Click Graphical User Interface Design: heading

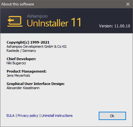(36, 84)
